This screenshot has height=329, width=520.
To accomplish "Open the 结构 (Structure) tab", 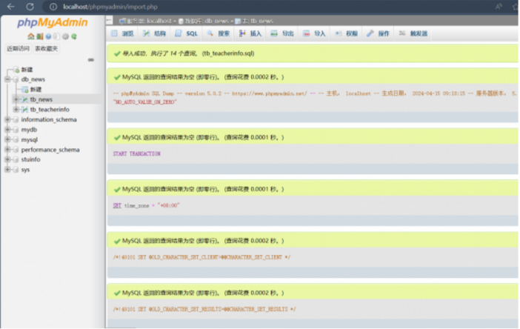I will click(154, 33).
